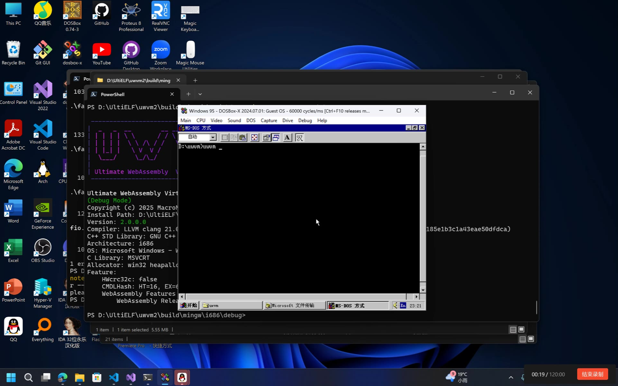
Task: Click the PowerShell prompt line at bottom
Action: (166, 315)
